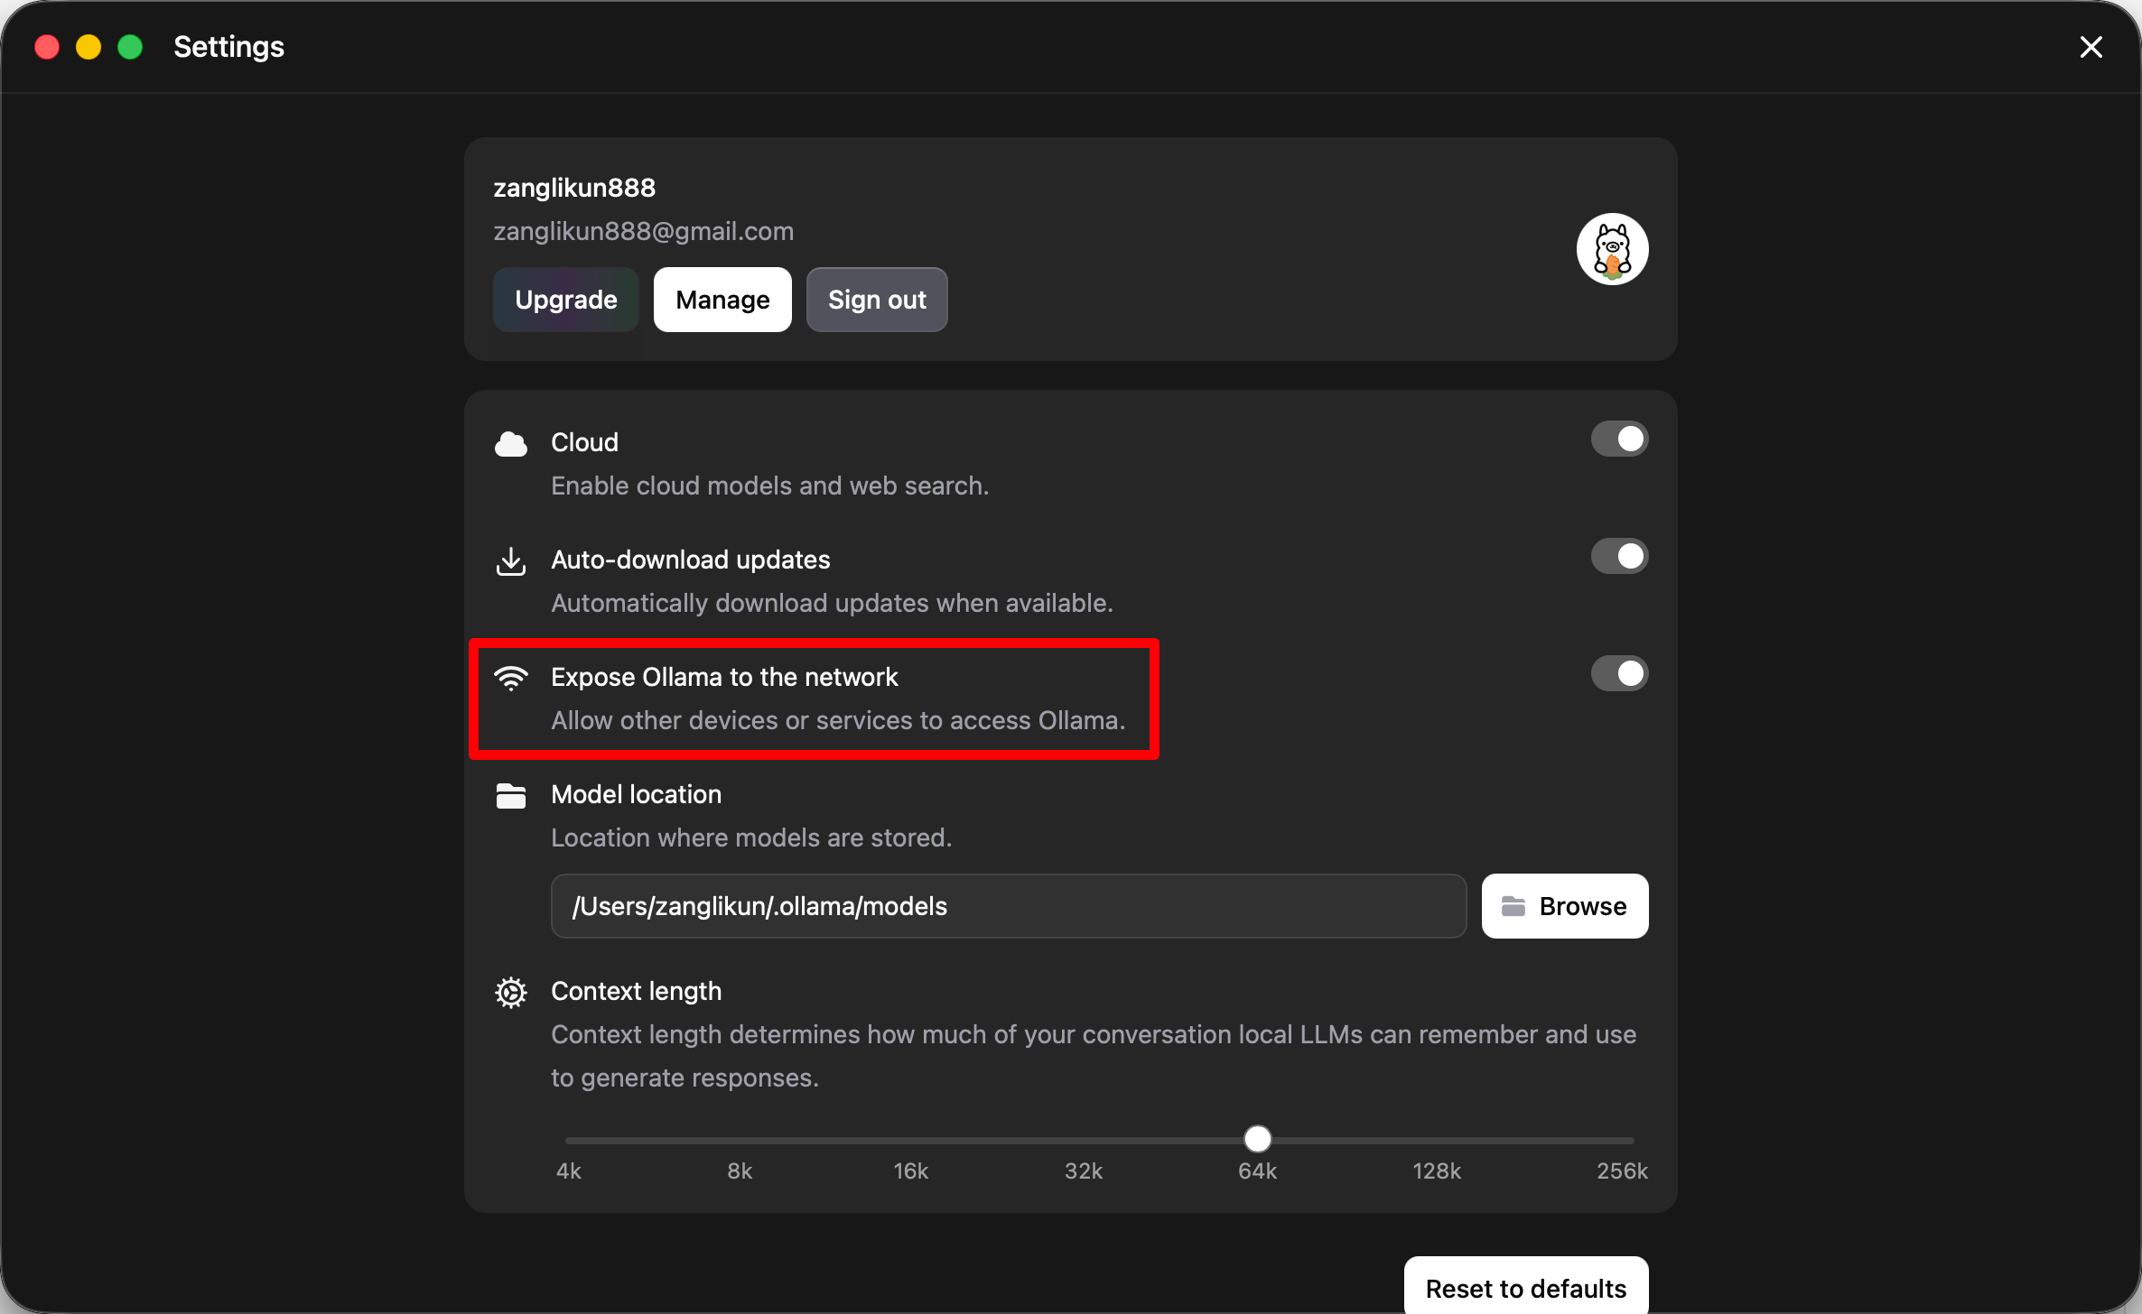Image resolution: width=2142 pixels, height=1314 pixels.
Task: Click the Cloud icon
Action: click(511, 443)
